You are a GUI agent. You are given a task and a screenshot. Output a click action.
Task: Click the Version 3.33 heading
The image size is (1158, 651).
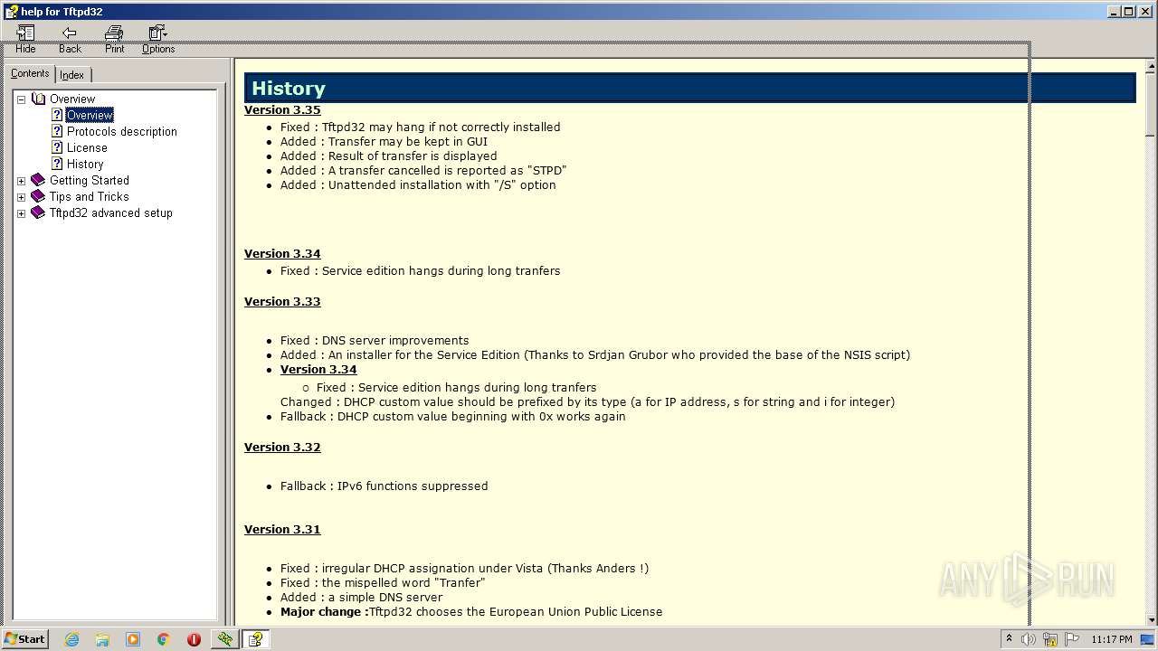(x=282, y=302)
